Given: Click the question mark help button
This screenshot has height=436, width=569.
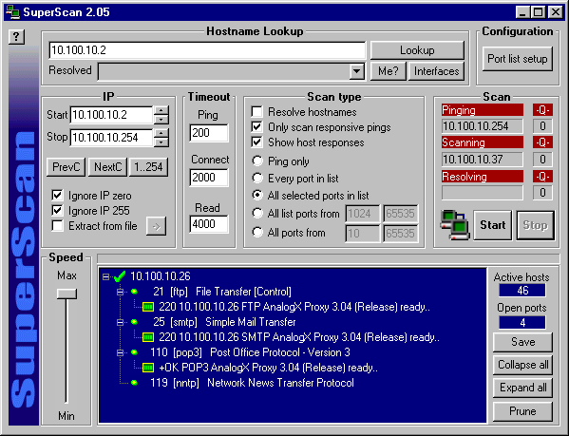Looking at the screenshot, I should 16,37.
